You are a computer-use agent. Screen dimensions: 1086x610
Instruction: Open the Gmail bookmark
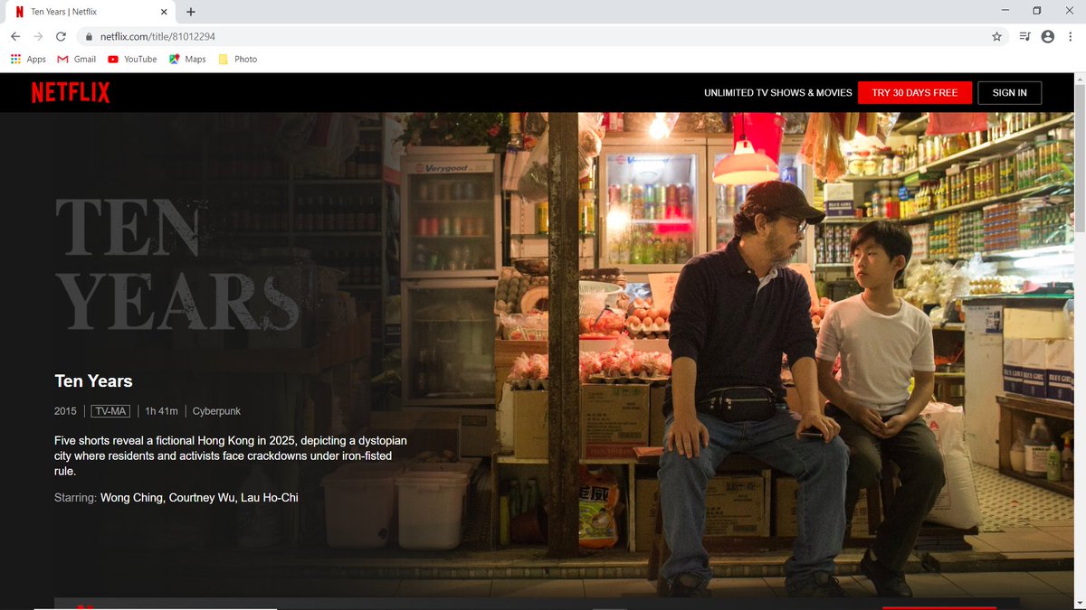tap(77, 59)
